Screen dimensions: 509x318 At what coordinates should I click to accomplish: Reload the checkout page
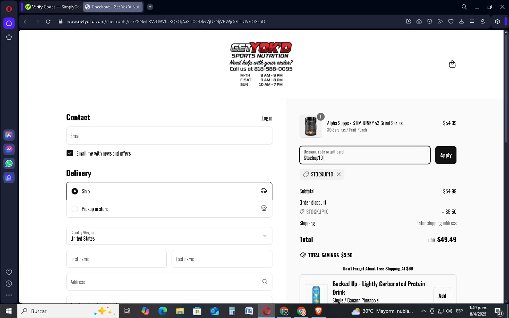click(48, 21)
